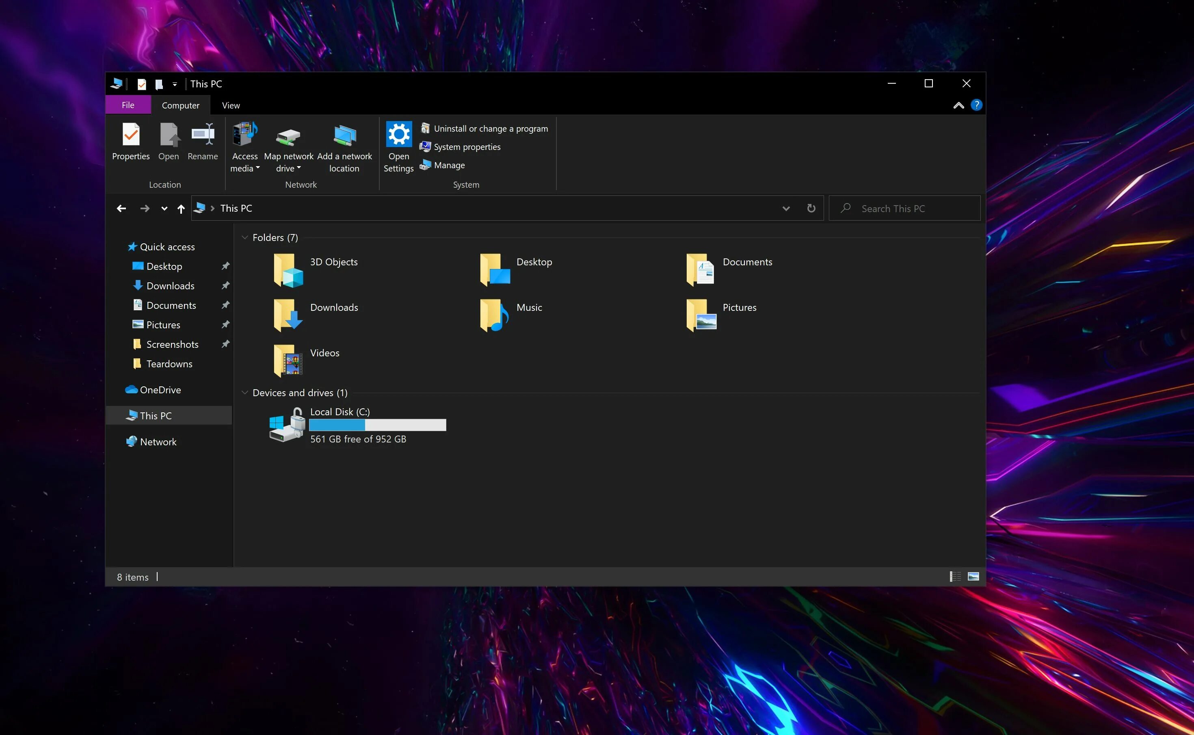Open System properties from ribbon
Screen dimensions: 1194x735
[x=466, y=147]
